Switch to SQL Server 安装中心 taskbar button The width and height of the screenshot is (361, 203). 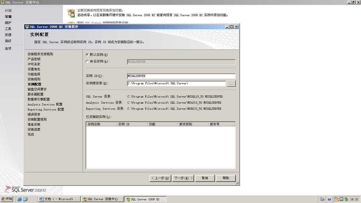point(103,199)
